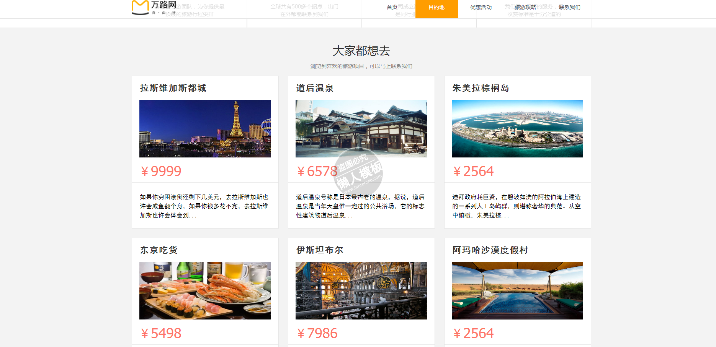716x347 pixels.
Task: Click the 大家都想去 section heading
Action: 361,51
